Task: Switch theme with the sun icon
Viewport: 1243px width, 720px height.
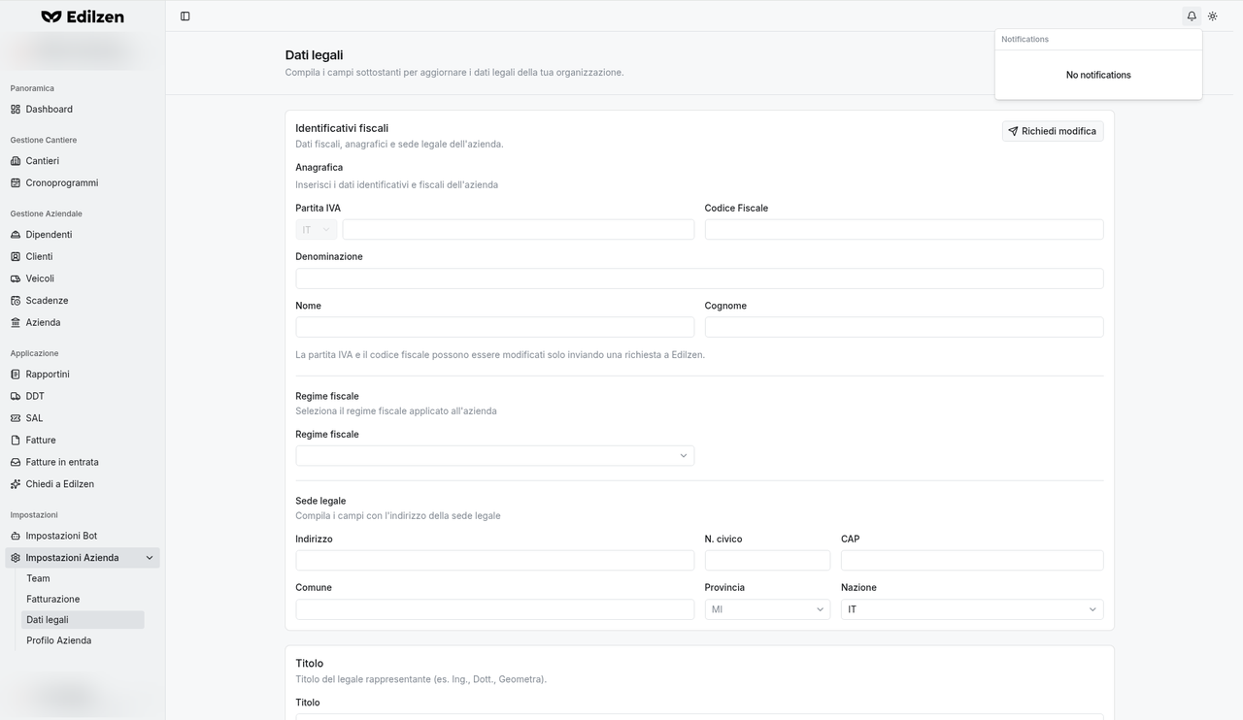Action: pyautogui.click(x=1213, y=16)
